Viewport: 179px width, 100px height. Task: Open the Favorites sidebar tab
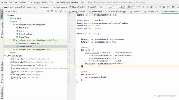click(x=2, y=79)
